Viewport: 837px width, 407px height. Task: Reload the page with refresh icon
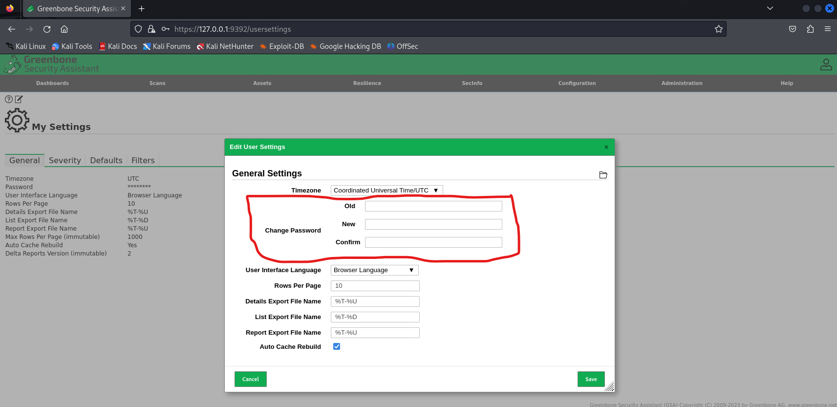click(x=47, y=29)
